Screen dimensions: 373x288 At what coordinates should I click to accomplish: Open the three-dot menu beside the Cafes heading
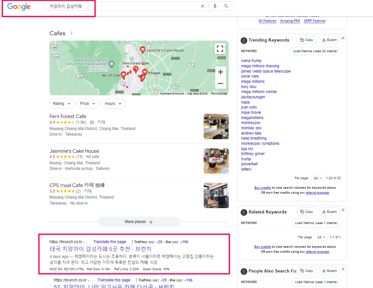[71, 33]
